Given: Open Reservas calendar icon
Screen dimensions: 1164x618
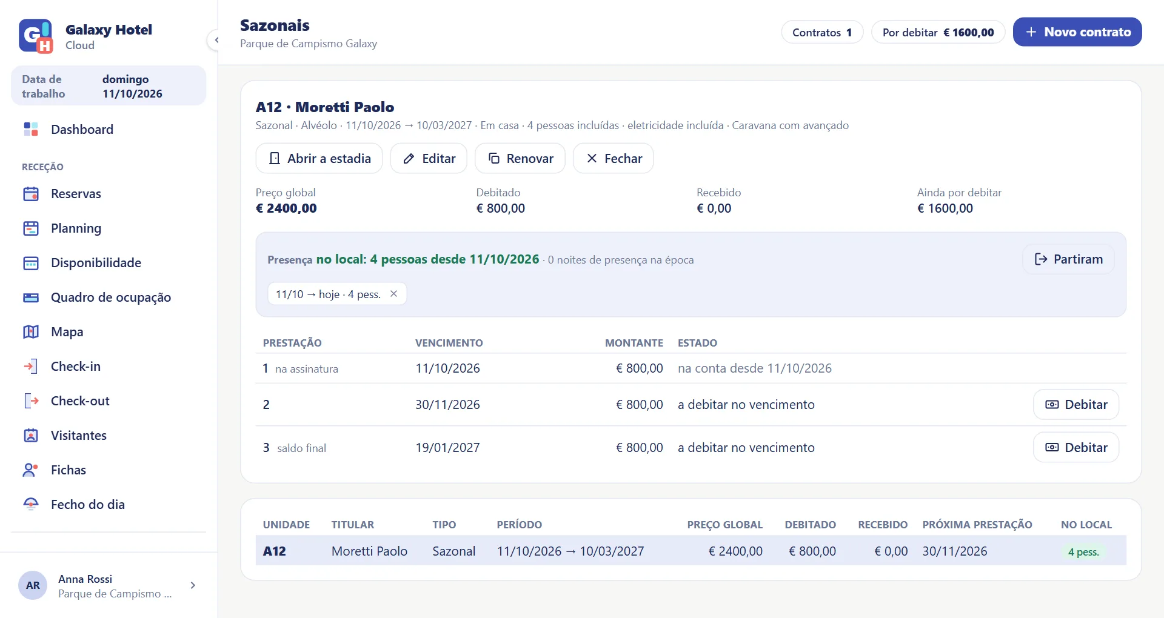Looking at the screenshot, I should pos(31,194).
